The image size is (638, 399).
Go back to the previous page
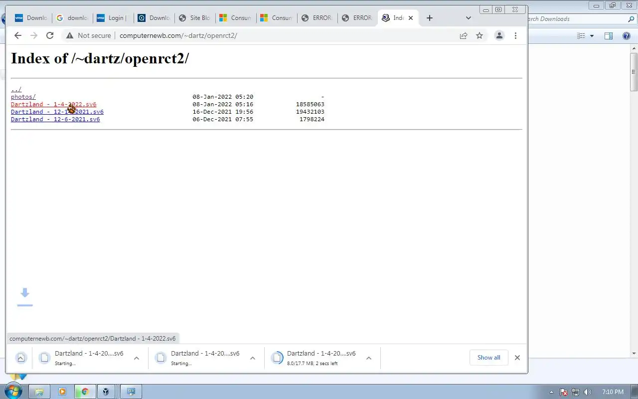[x=18, y=35]
